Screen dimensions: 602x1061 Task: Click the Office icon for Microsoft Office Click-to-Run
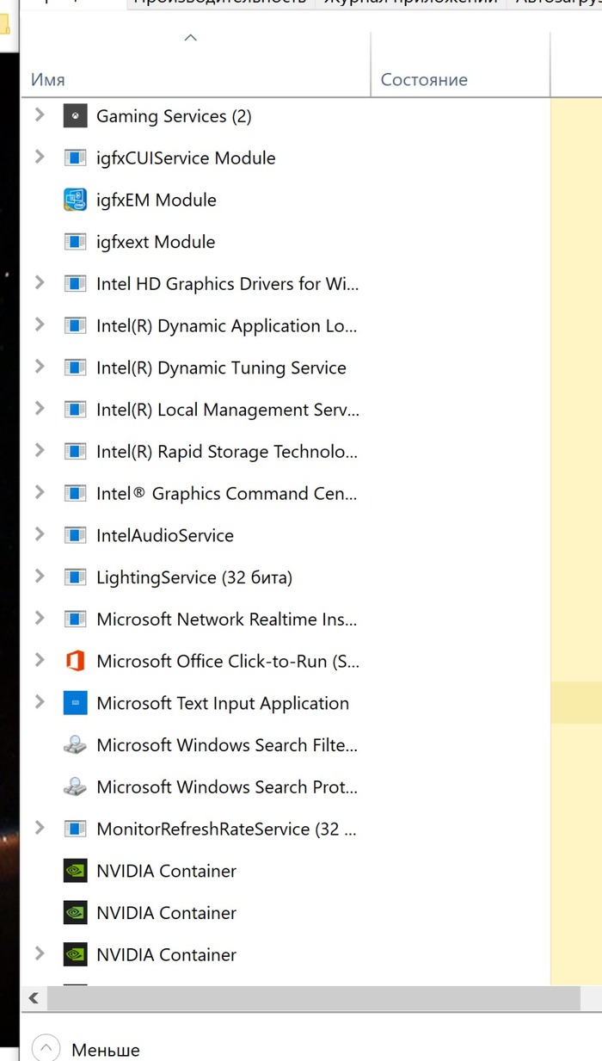click(76, 662)
